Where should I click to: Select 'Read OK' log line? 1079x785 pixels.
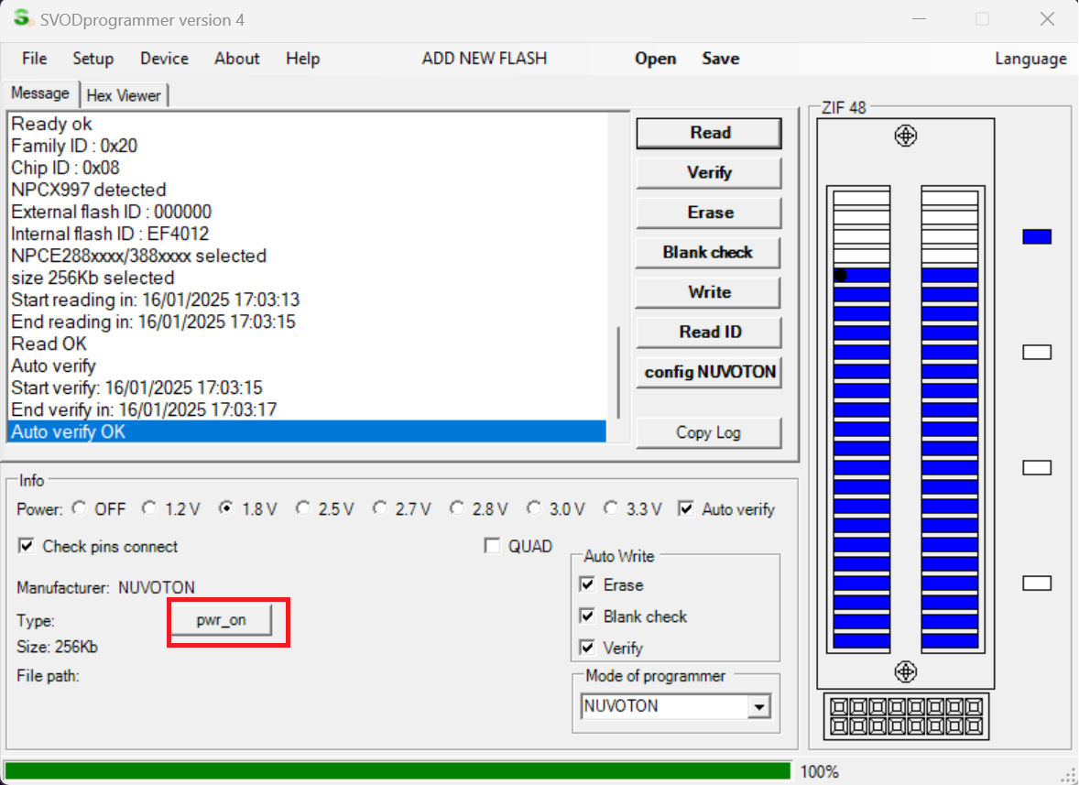click(307, 343)
